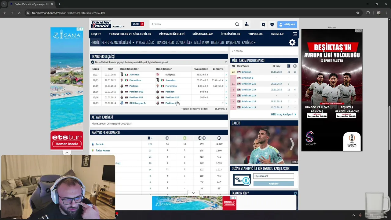Open the İstatistikler menu
This screenshot has height=220, width=391.
pos(230,34)
